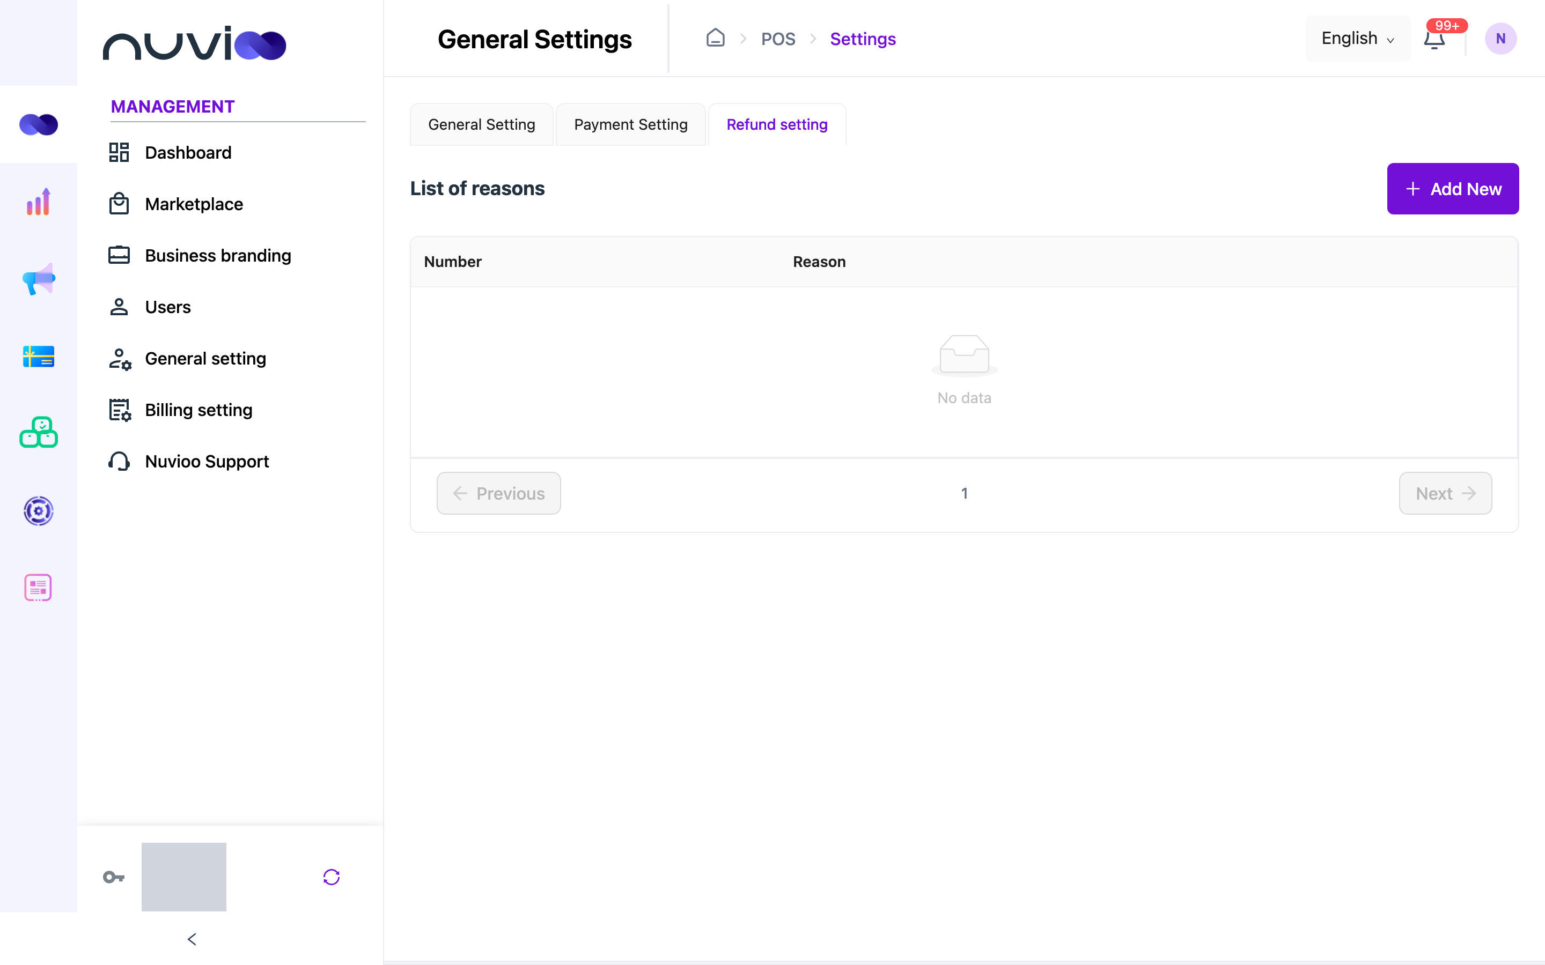Open the analytics bar chart icon
The image size is (1545, 965).
click(x=38, y=202)
